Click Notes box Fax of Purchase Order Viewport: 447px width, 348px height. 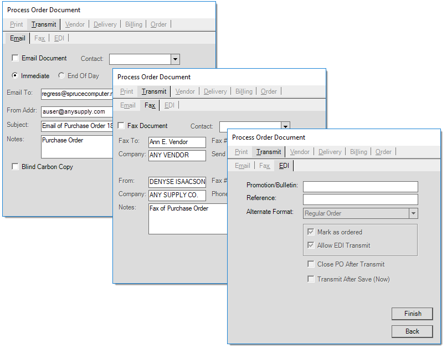188,219
